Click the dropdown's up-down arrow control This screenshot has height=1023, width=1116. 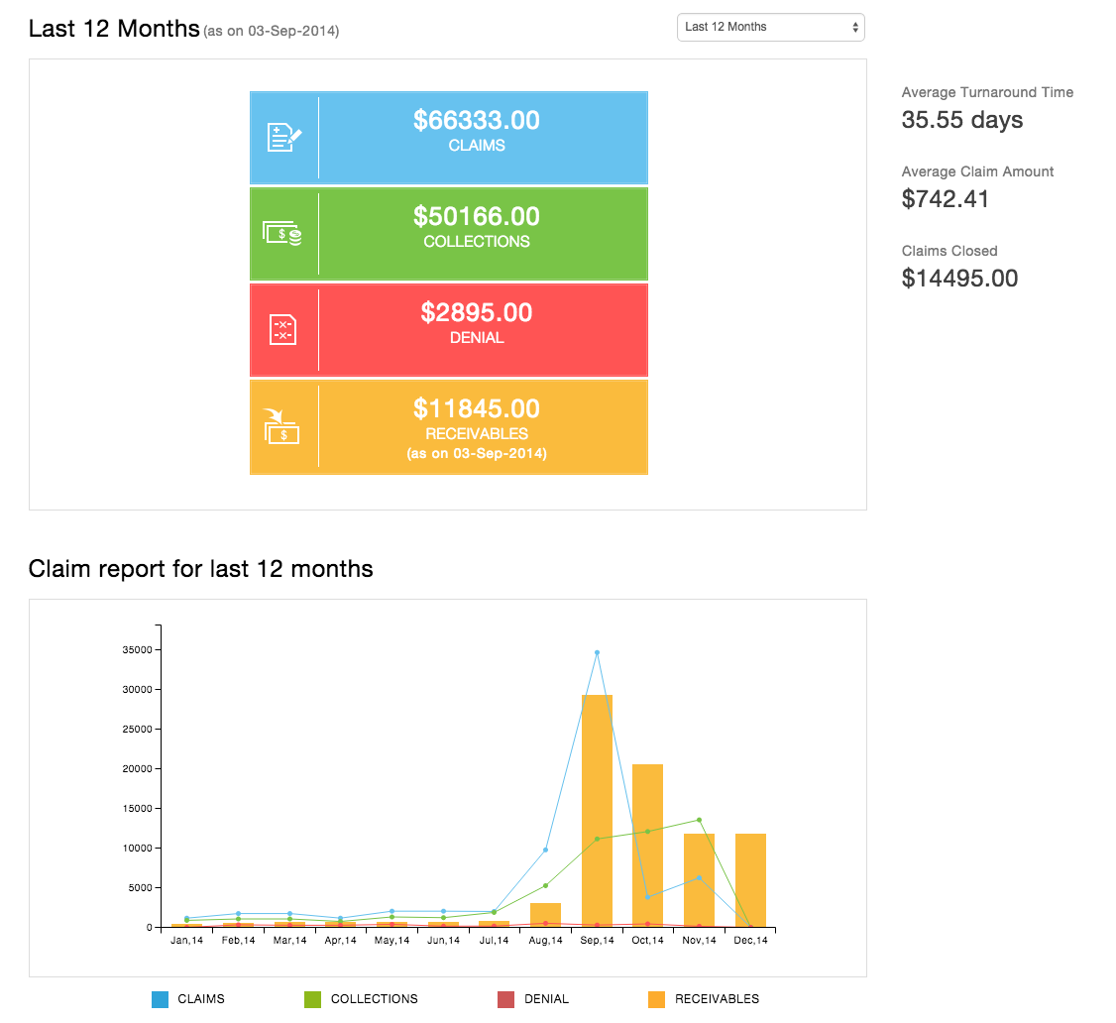(x=853, y=27)
